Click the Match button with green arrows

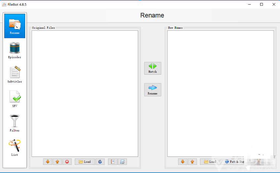(x=152, y=68)
